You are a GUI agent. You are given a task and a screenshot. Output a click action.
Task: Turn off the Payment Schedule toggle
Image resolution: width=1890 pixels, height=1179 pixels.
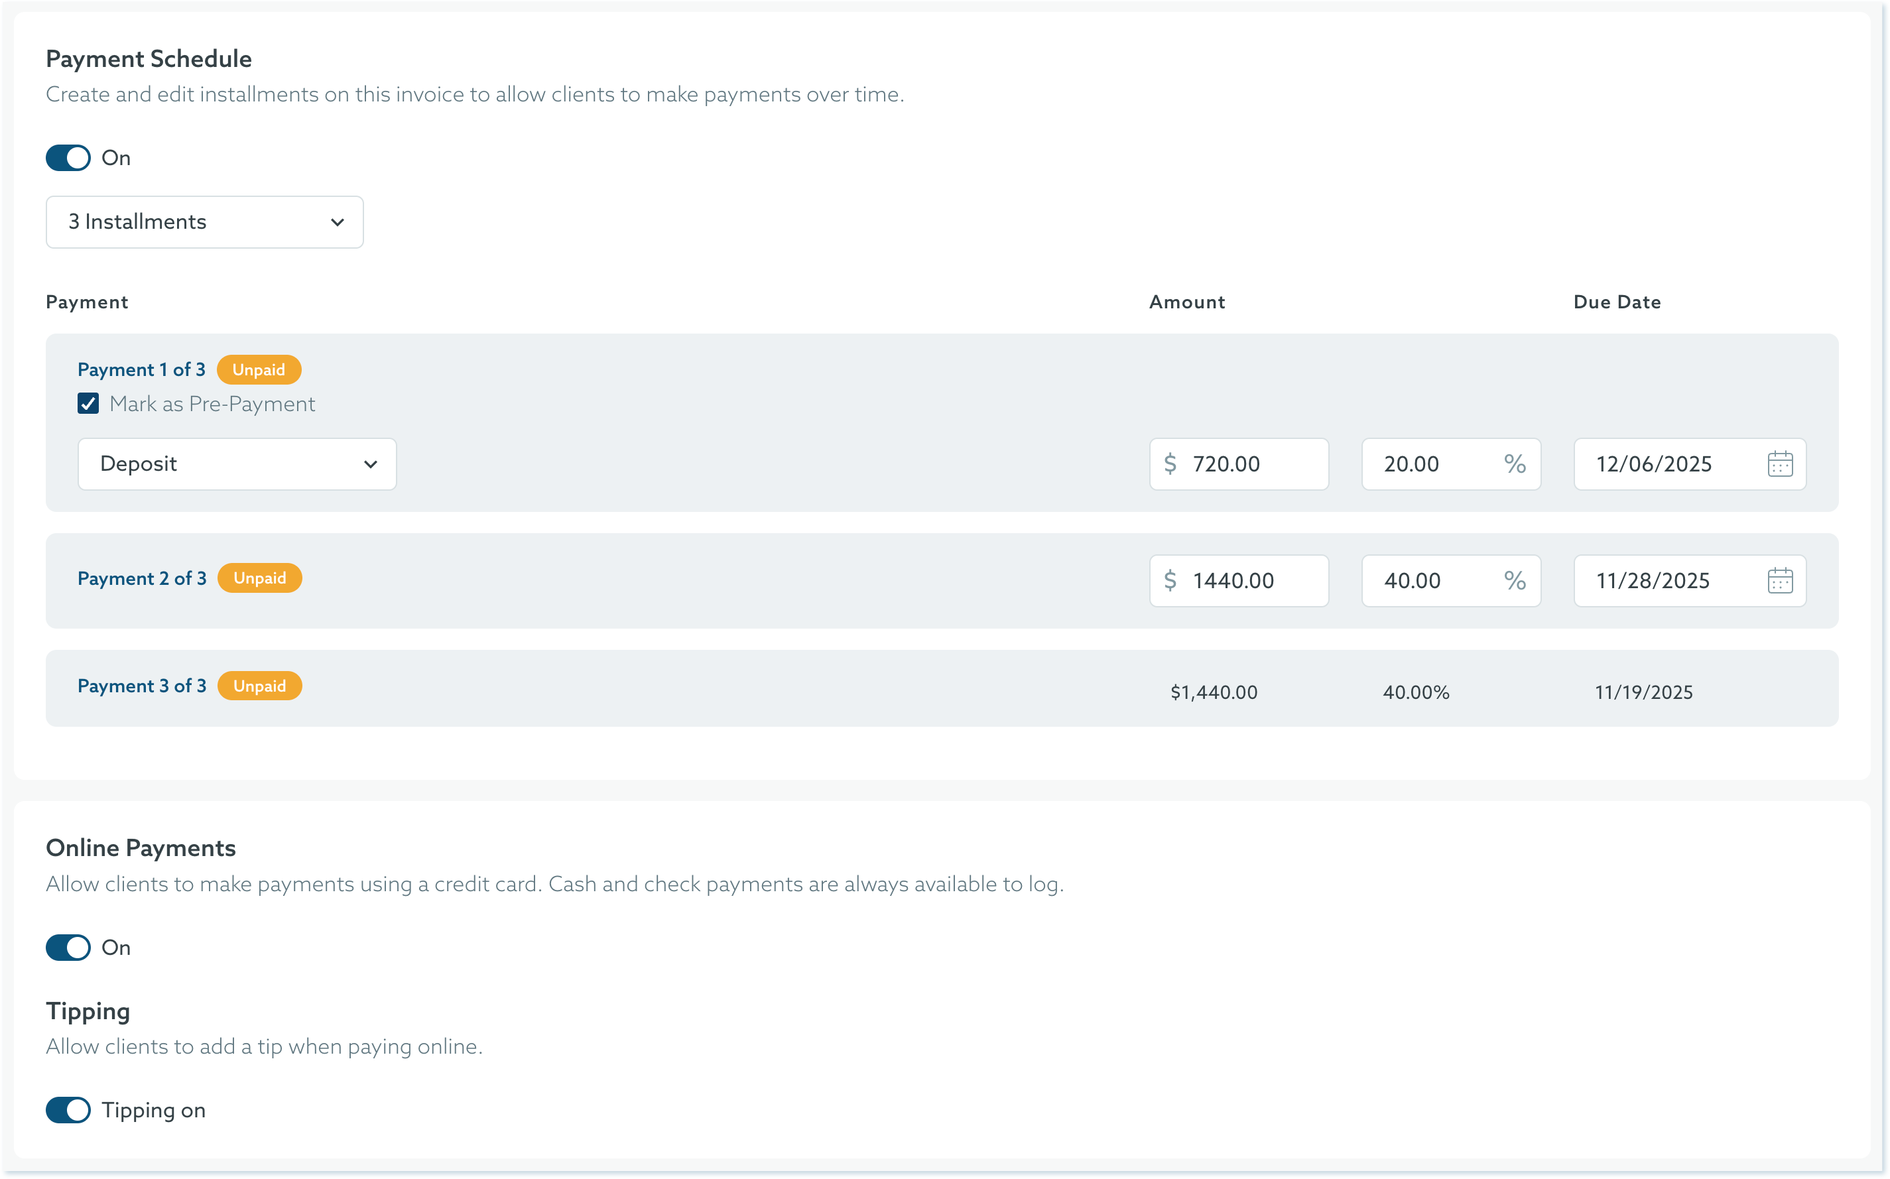[68, 158]
